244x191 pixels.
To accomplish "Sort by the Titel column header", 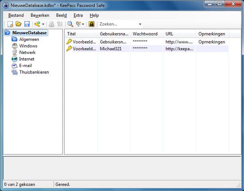I will click(81, 34).
